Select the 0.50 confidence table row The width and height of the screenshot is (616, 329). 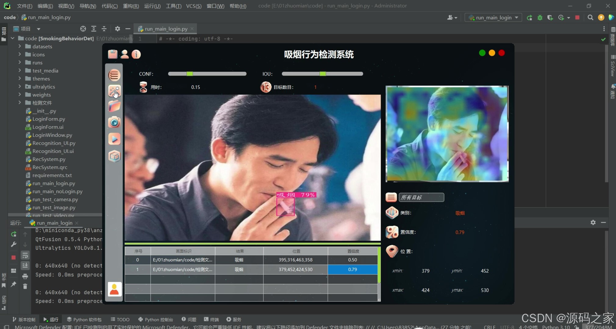(x=352, y=260)
